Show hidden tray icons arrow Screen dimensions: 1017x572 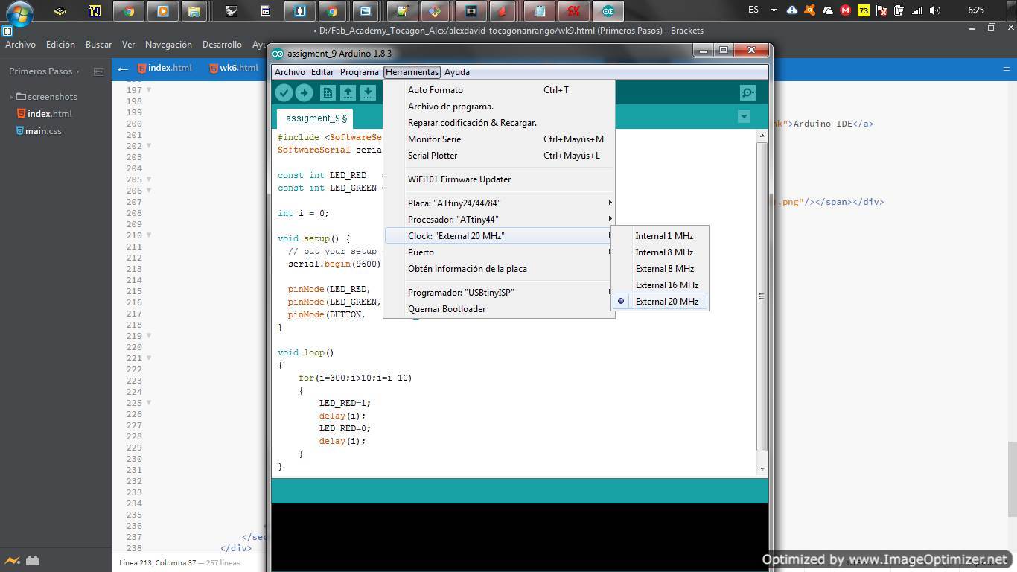click(774, 10)
